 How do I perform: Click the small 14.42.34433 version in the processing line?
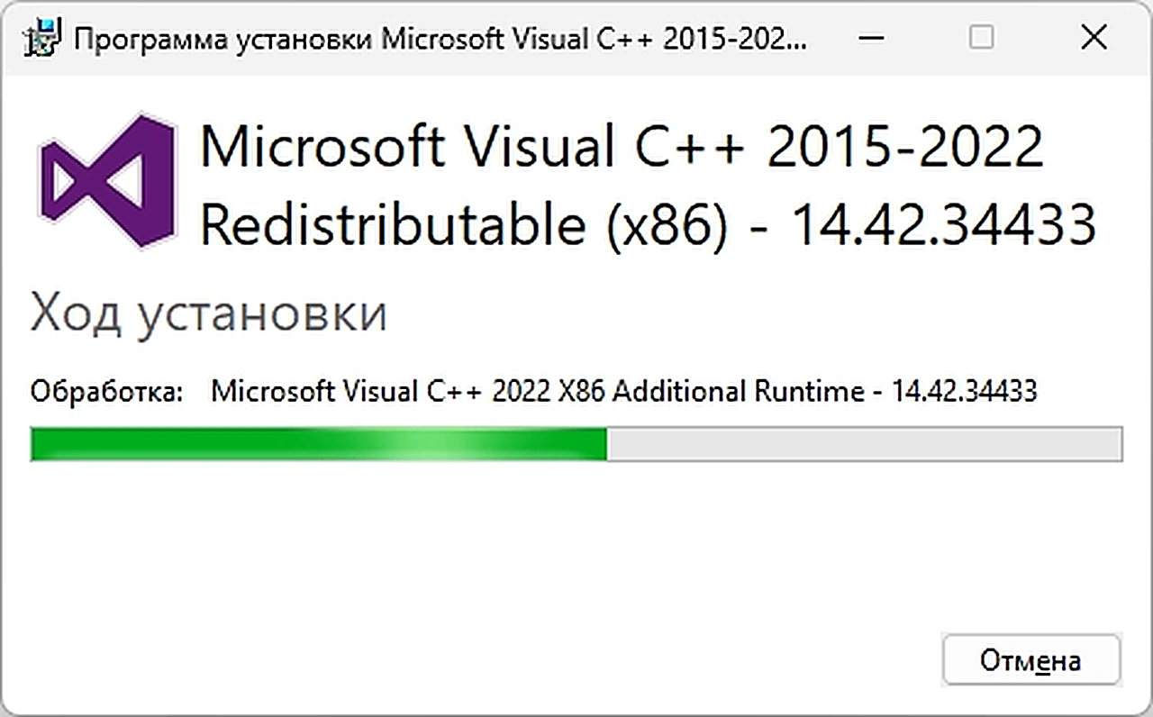tap(965, 391)
